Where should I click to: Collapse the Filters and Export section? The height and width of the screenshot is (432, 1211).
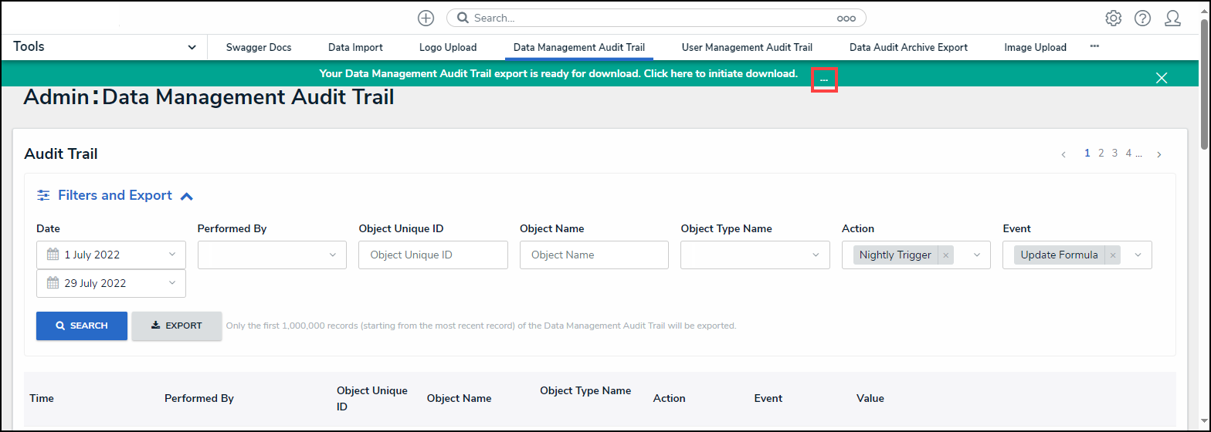click(x=186, y=196)
